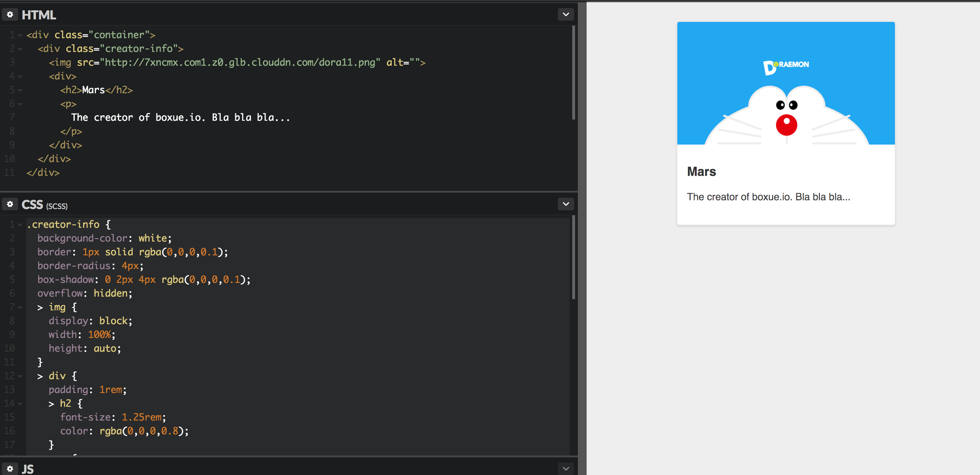Screen dimensions: 980x475
Task: Click the .creator-info selector in CSS
Action: [x=63, y=225]
